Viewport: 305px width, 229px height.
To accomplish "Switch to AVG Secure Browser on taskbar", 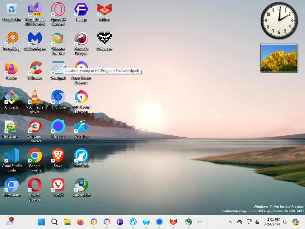I will tap(107, 222).
